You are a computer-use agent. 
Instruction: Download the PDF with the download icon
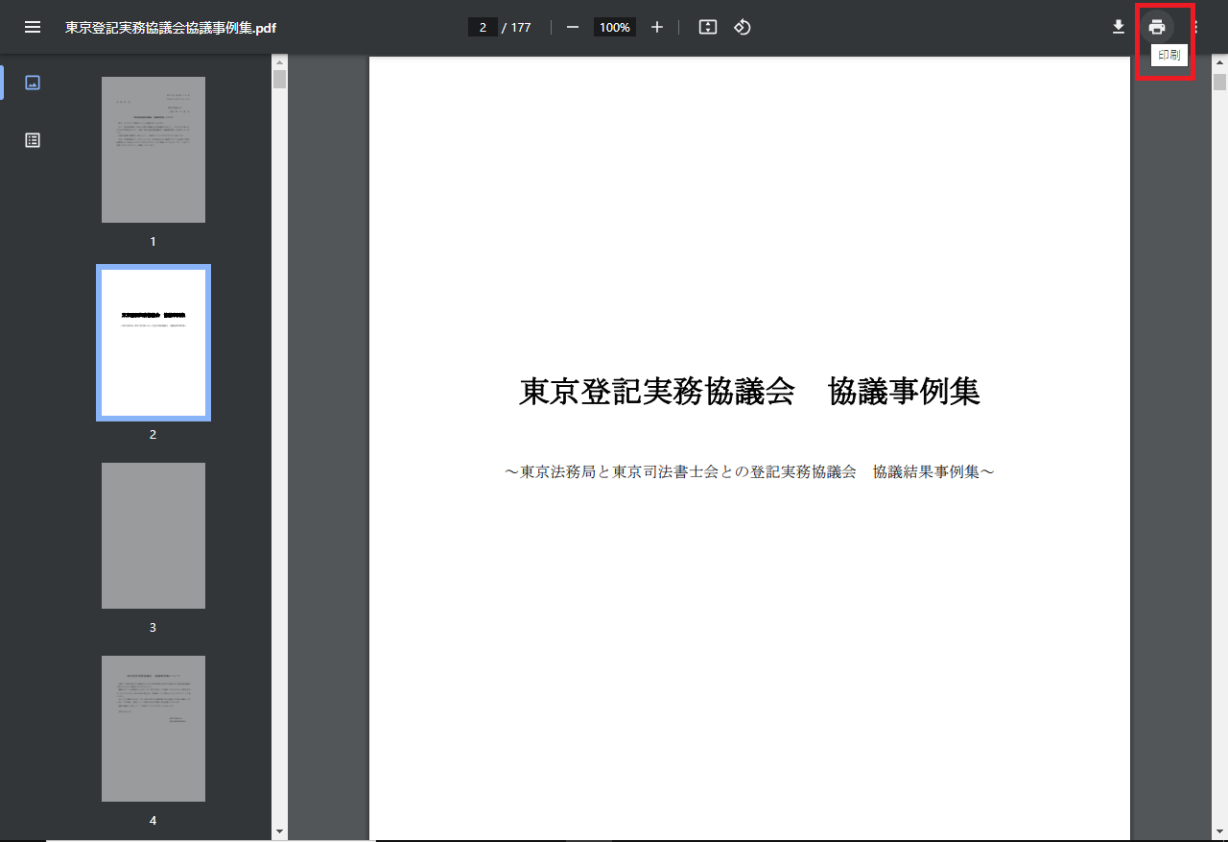[1119, 27]
